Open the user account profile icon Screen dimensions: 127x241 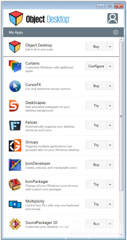click(x=113, y=18)
